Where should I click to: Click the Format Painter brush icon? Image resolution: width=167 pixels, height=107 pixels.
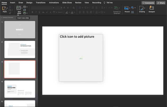pos(10,13)
